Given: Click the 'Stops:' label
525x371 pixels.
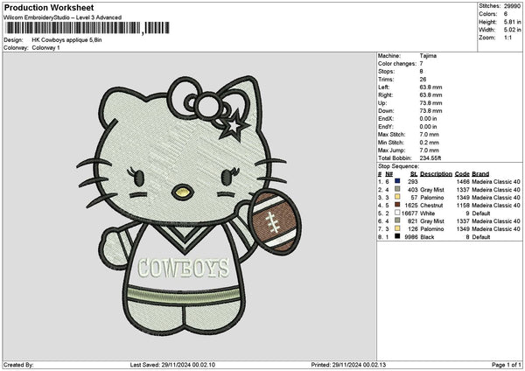Looking at the screenshot, I should click(x=387, y=72).
